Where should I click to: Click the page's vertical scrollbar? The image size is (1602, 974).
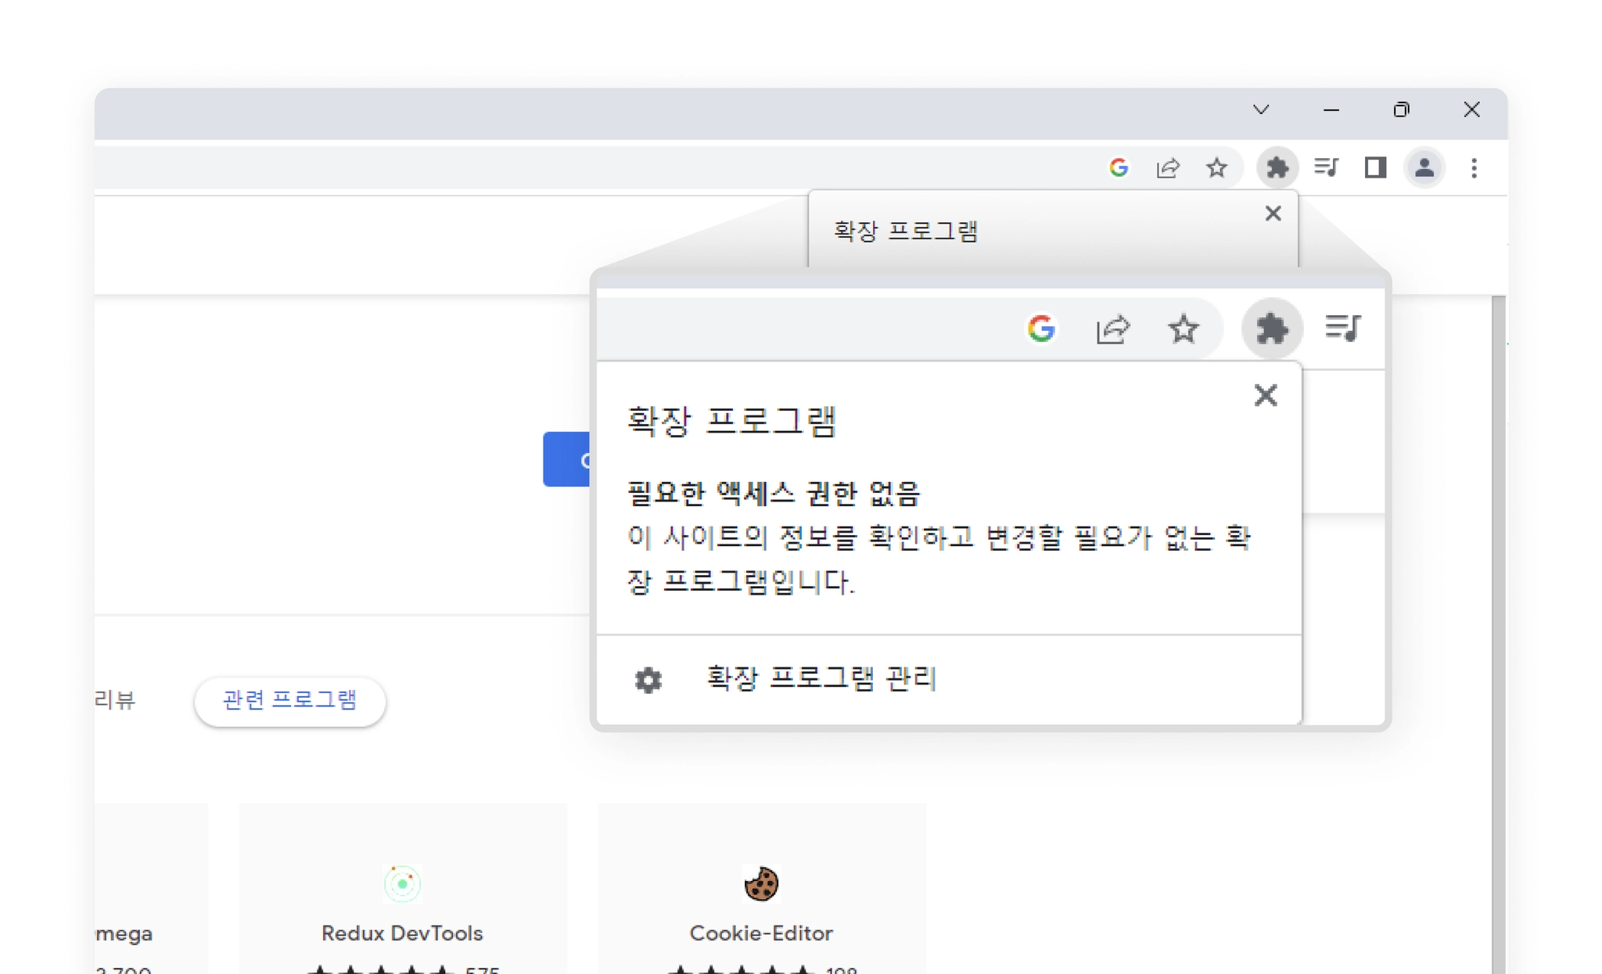pyautogui.click(x=1498, y=626)
